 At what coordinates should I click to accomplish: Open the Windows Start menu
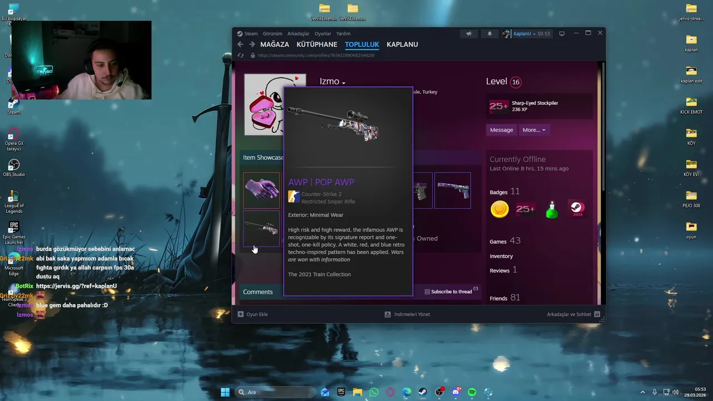(x=225, y=392)
